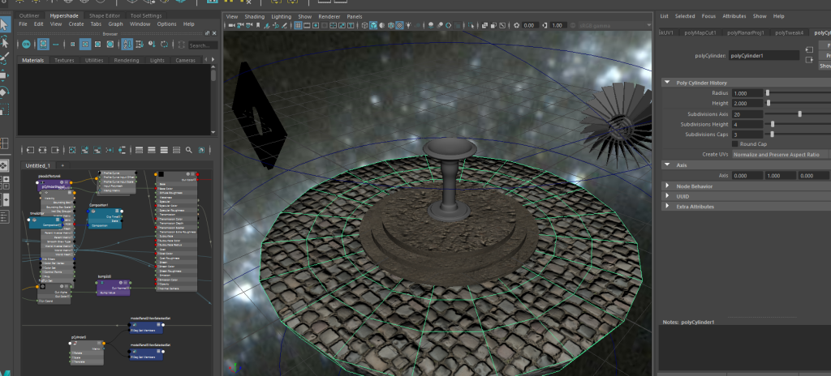Toggle the viewport grid display icon
The width and height of the screenshot is (831, 376).
[x=299, y=26]
